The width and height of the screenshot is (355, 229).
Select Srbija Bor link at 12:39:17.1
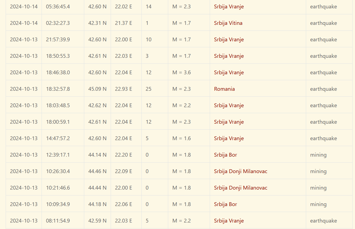tap(225, 155)
